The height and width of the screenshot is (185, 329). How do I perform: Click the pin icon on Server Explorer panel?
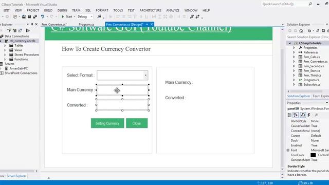[x=32, y=24]
